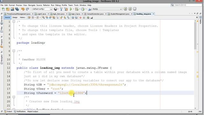204x115 pixels.
Task: Switch to login_form.java tab
Action: (x=59, y=14)
